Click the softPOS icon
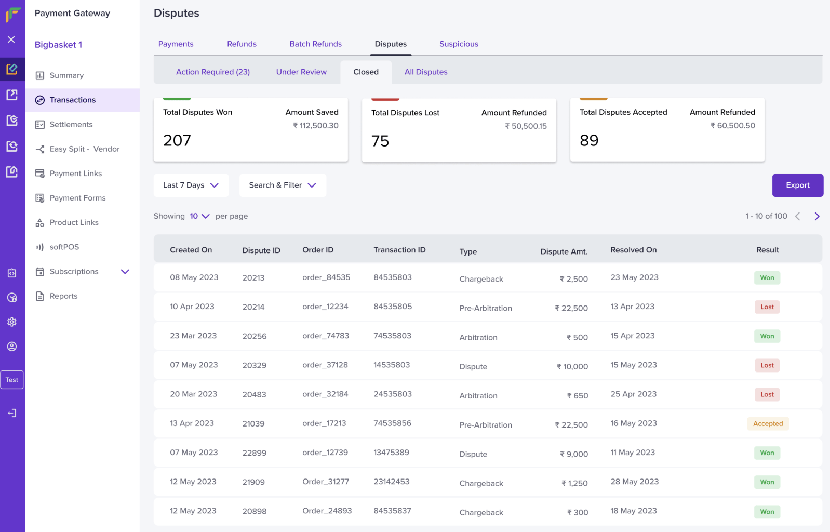The image size is (830, 532). pos(40,247)
